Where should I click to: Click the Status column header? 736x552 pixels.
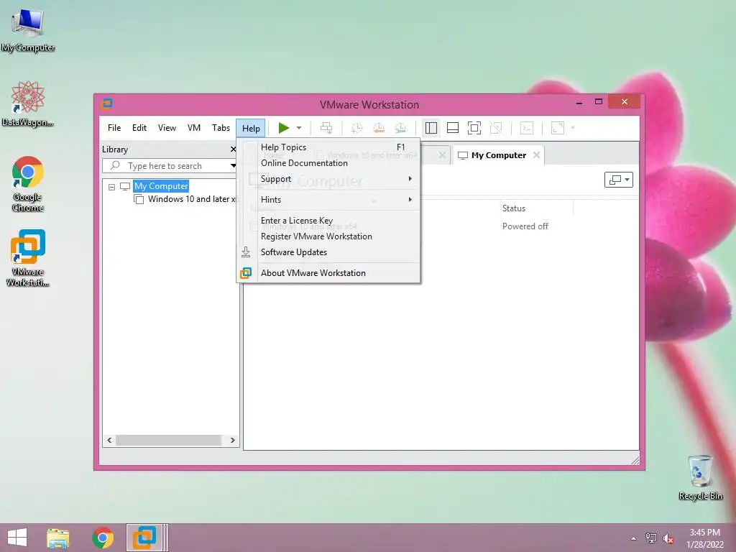513,208
